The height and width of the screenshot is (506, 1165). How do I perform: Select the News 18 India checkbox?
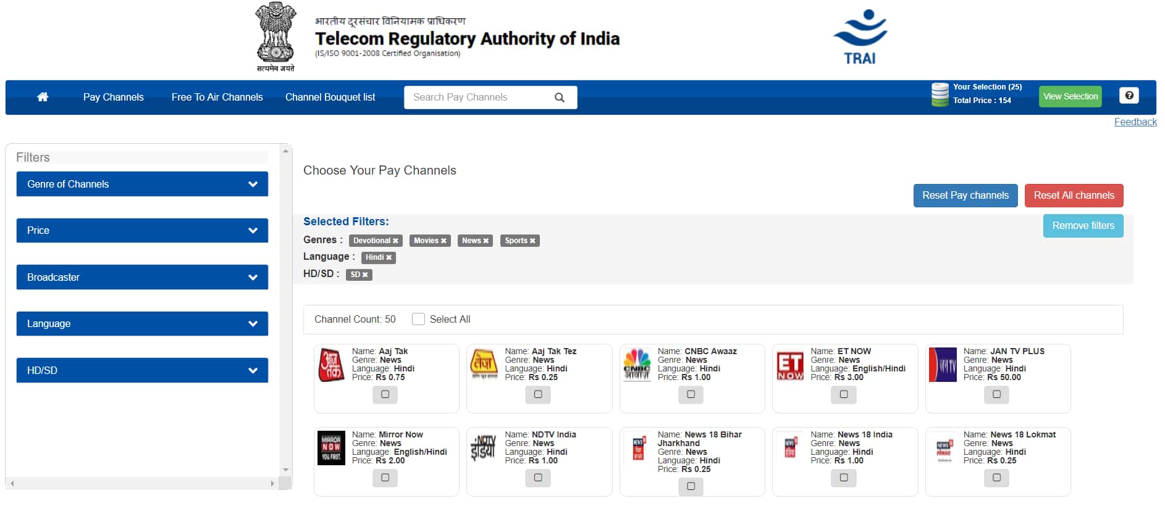pos(844,478)
